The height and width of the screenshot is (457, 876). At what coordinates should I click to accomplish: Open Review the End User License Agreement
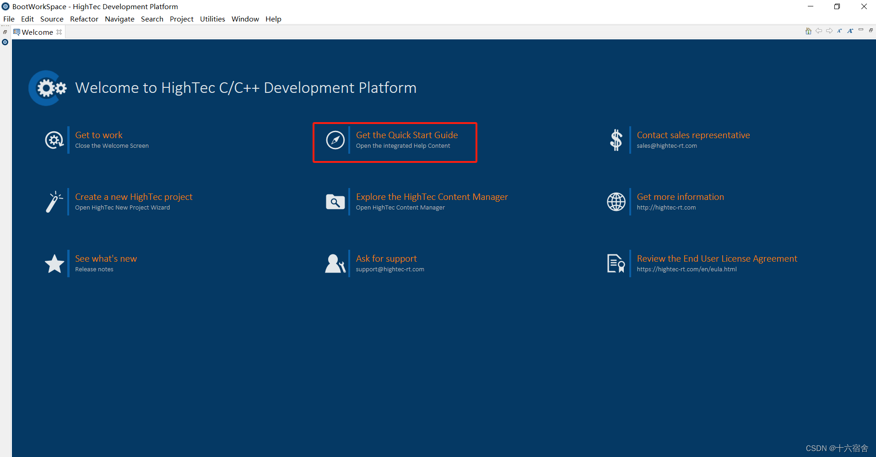point(717,258)
